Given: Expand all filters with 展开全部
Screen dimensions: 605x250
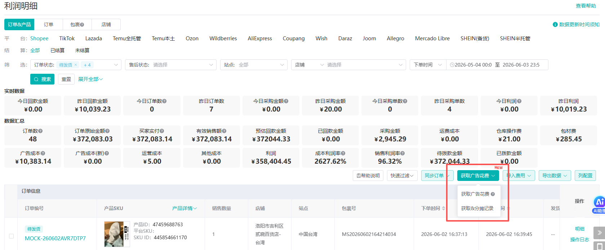Looking at the screenshot, I should pyautogui.click(x=90, y=79).
